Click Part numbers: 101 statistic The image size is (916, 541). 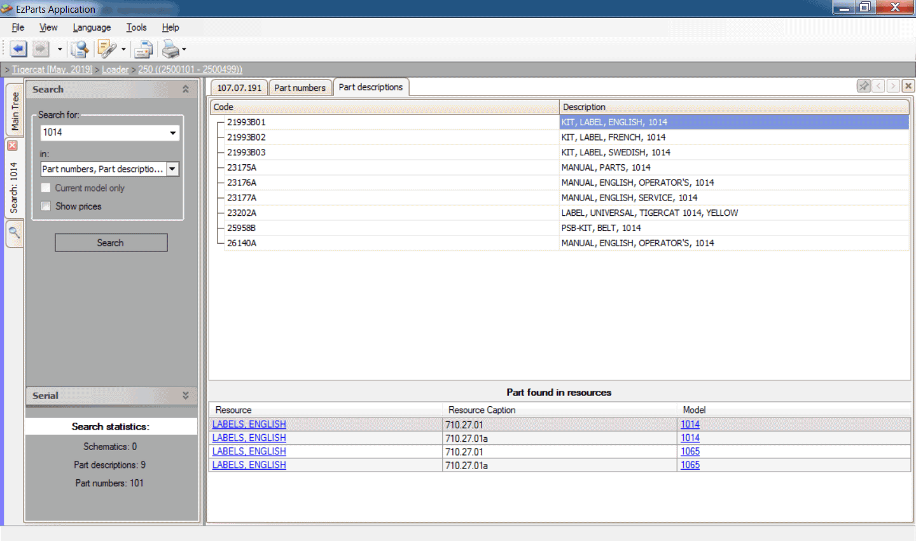[109, 483]
